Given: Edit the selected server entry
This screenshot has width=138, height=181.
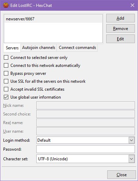Looking at the screenshot, I should click(120, 39).
